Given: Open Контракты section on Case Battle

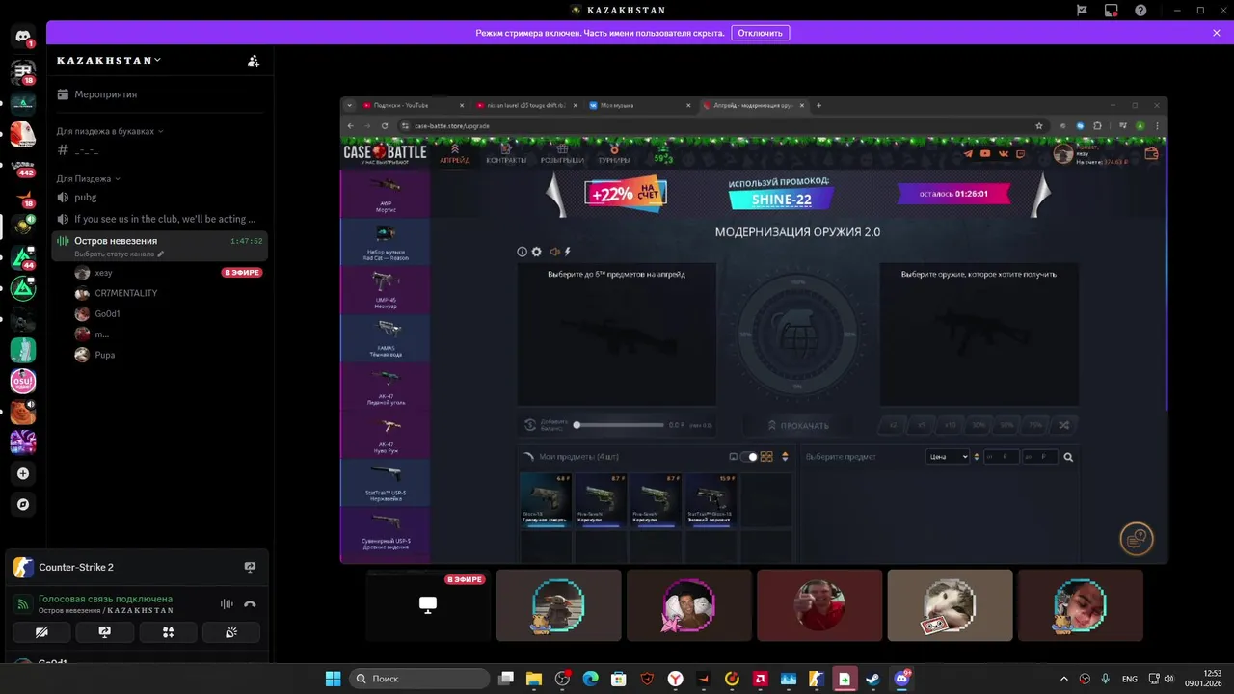Looking at the screenshot, I should coord(506,154).
